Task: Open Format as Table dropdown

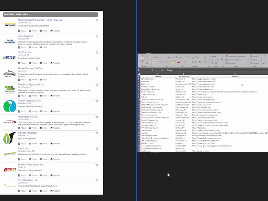Action: [x=233, y=60]
